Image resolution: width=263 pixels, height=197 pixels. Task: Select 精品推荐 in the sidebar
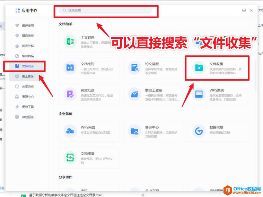click(28, 36)
